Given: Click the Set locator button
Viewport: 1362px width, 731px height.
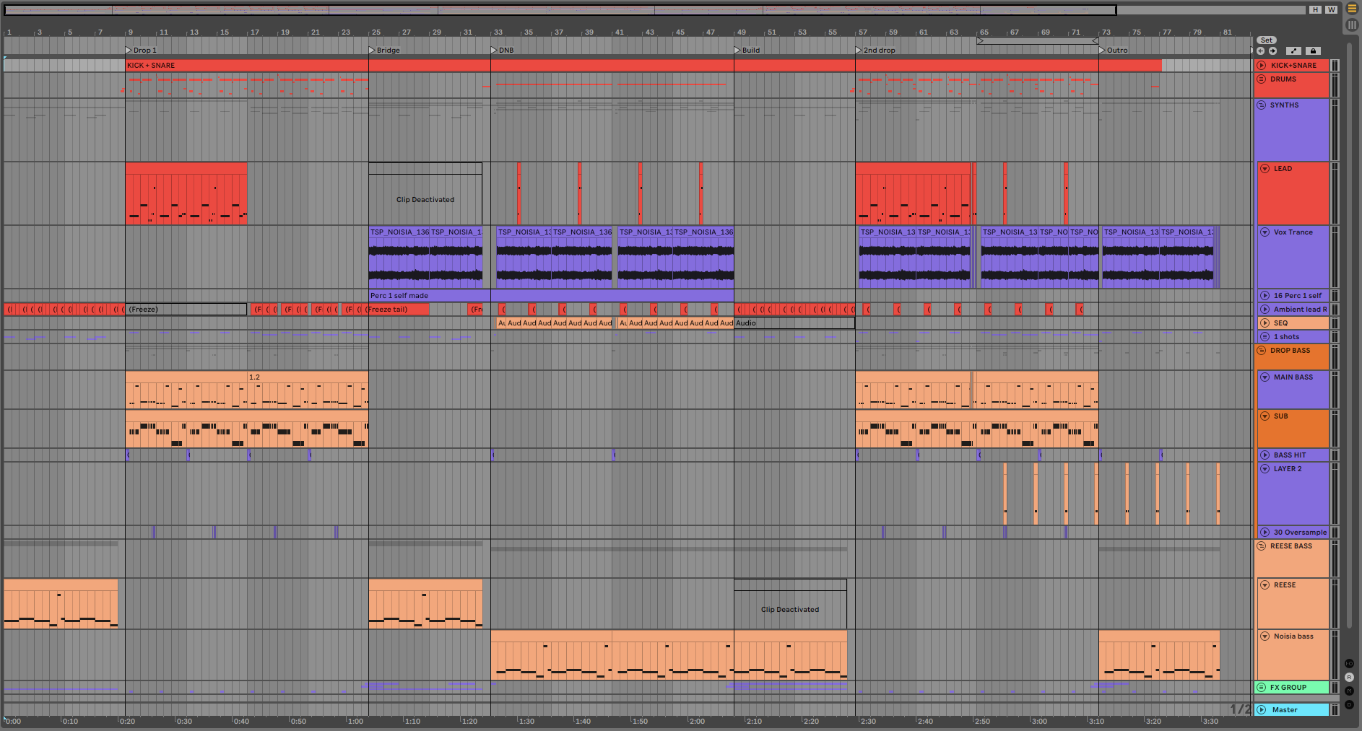Looking at the screenshot, I should click(1267, 40).
